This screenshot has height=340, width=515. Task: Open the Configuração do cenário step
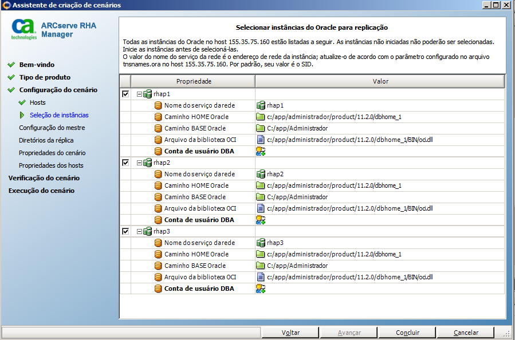[x=58, y=90]
